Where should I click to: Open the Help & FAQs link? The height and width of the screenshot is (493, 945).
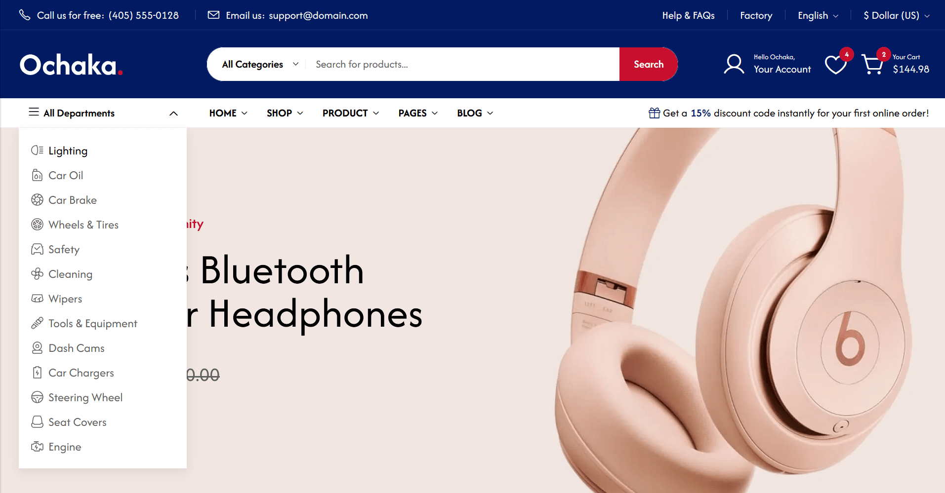(x=688, y=15)
